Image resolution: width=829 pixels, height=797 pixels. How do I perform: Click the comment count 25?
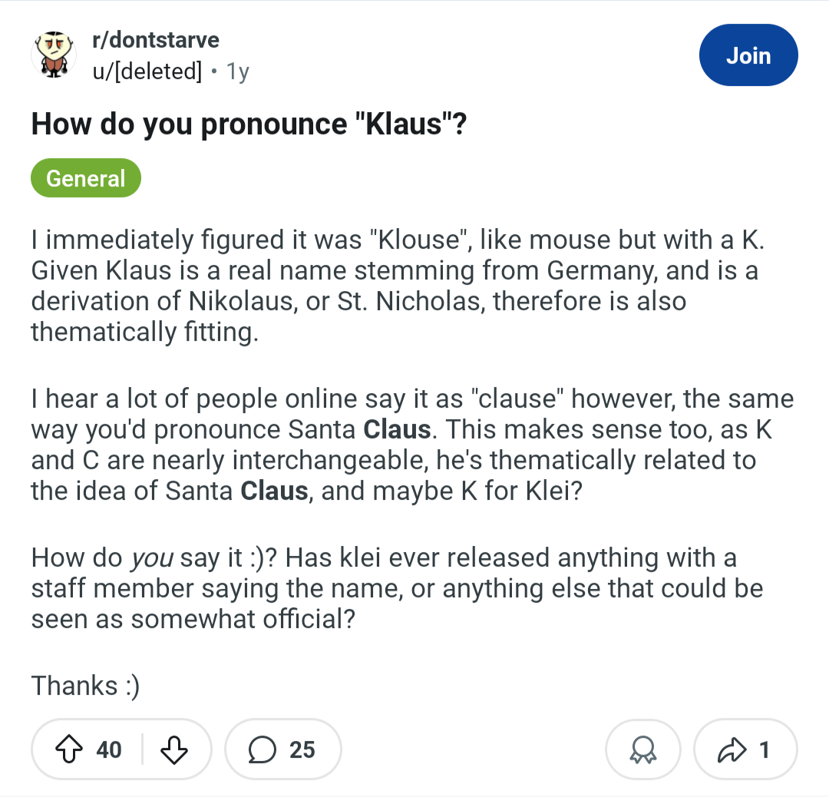[302, 749]
